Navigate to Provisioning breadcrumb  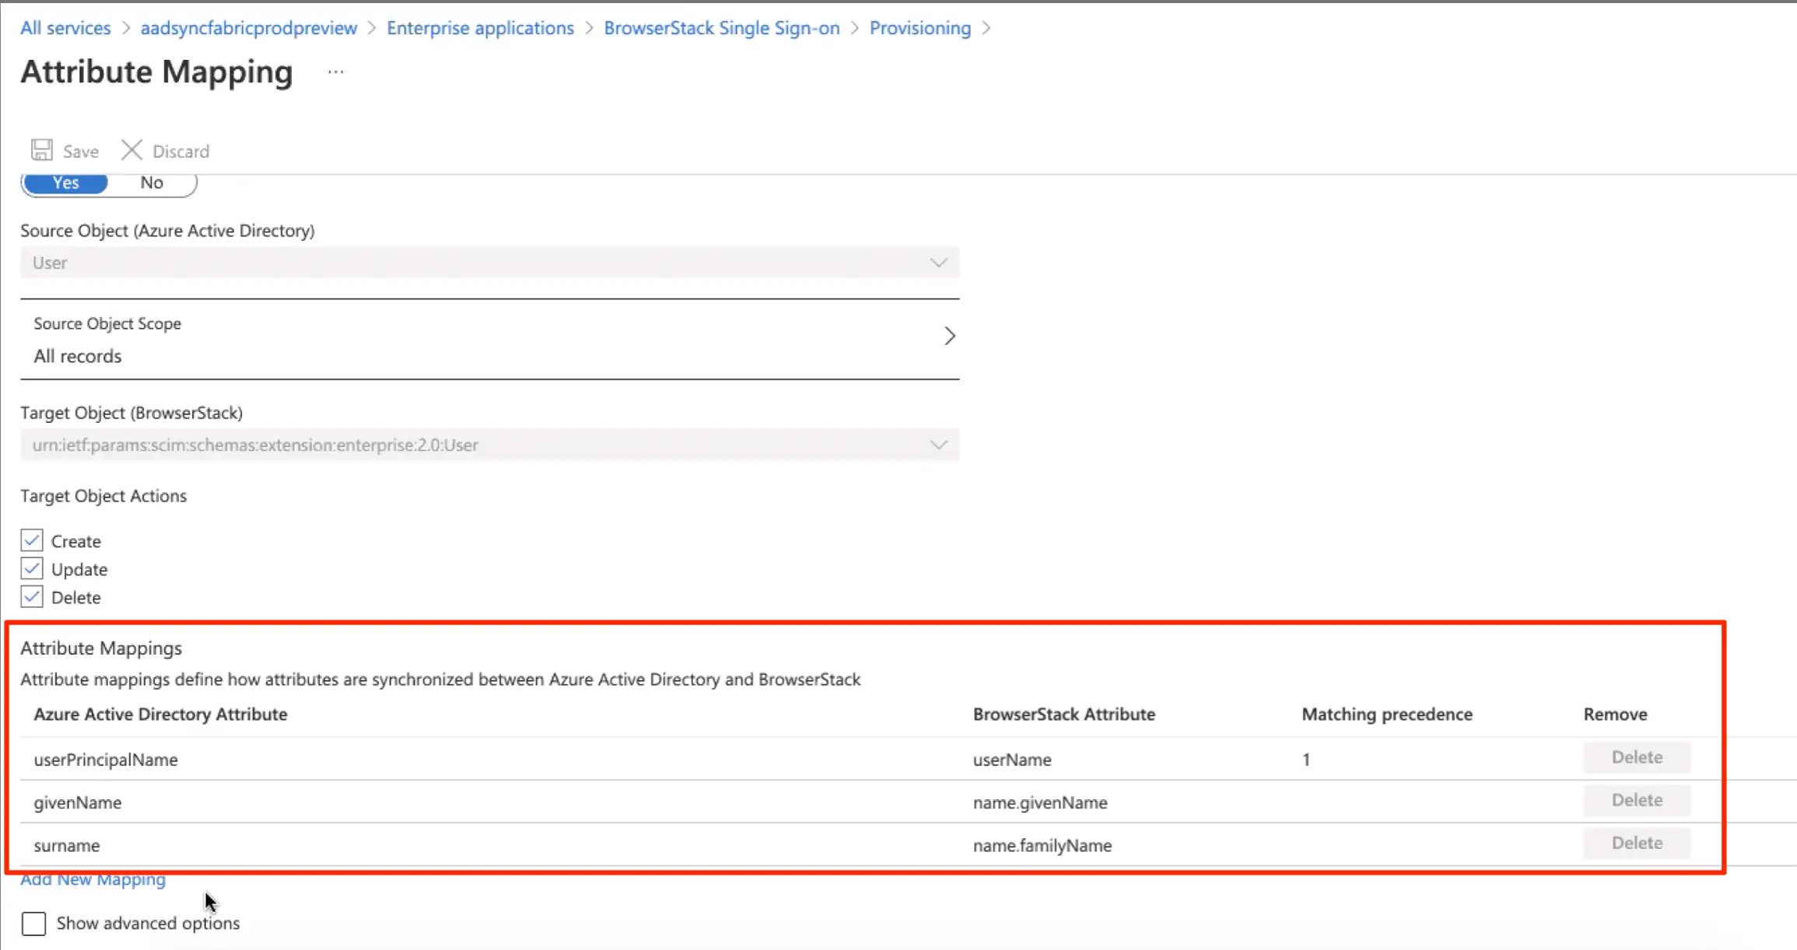[x=920, y=28]
